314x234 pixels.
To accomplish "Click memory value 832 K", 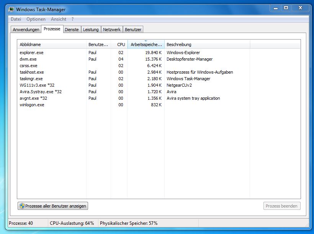I will click(x=156, y=105).
